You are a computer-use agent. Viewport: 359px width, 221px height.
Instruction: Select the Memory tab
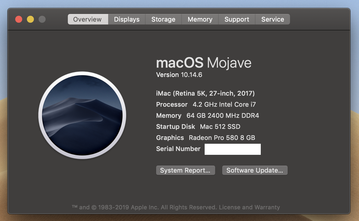[200, 19]
